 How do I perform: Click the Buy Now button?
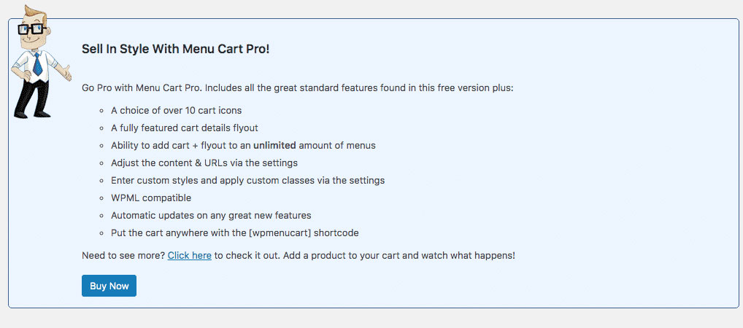click(109, 286)
